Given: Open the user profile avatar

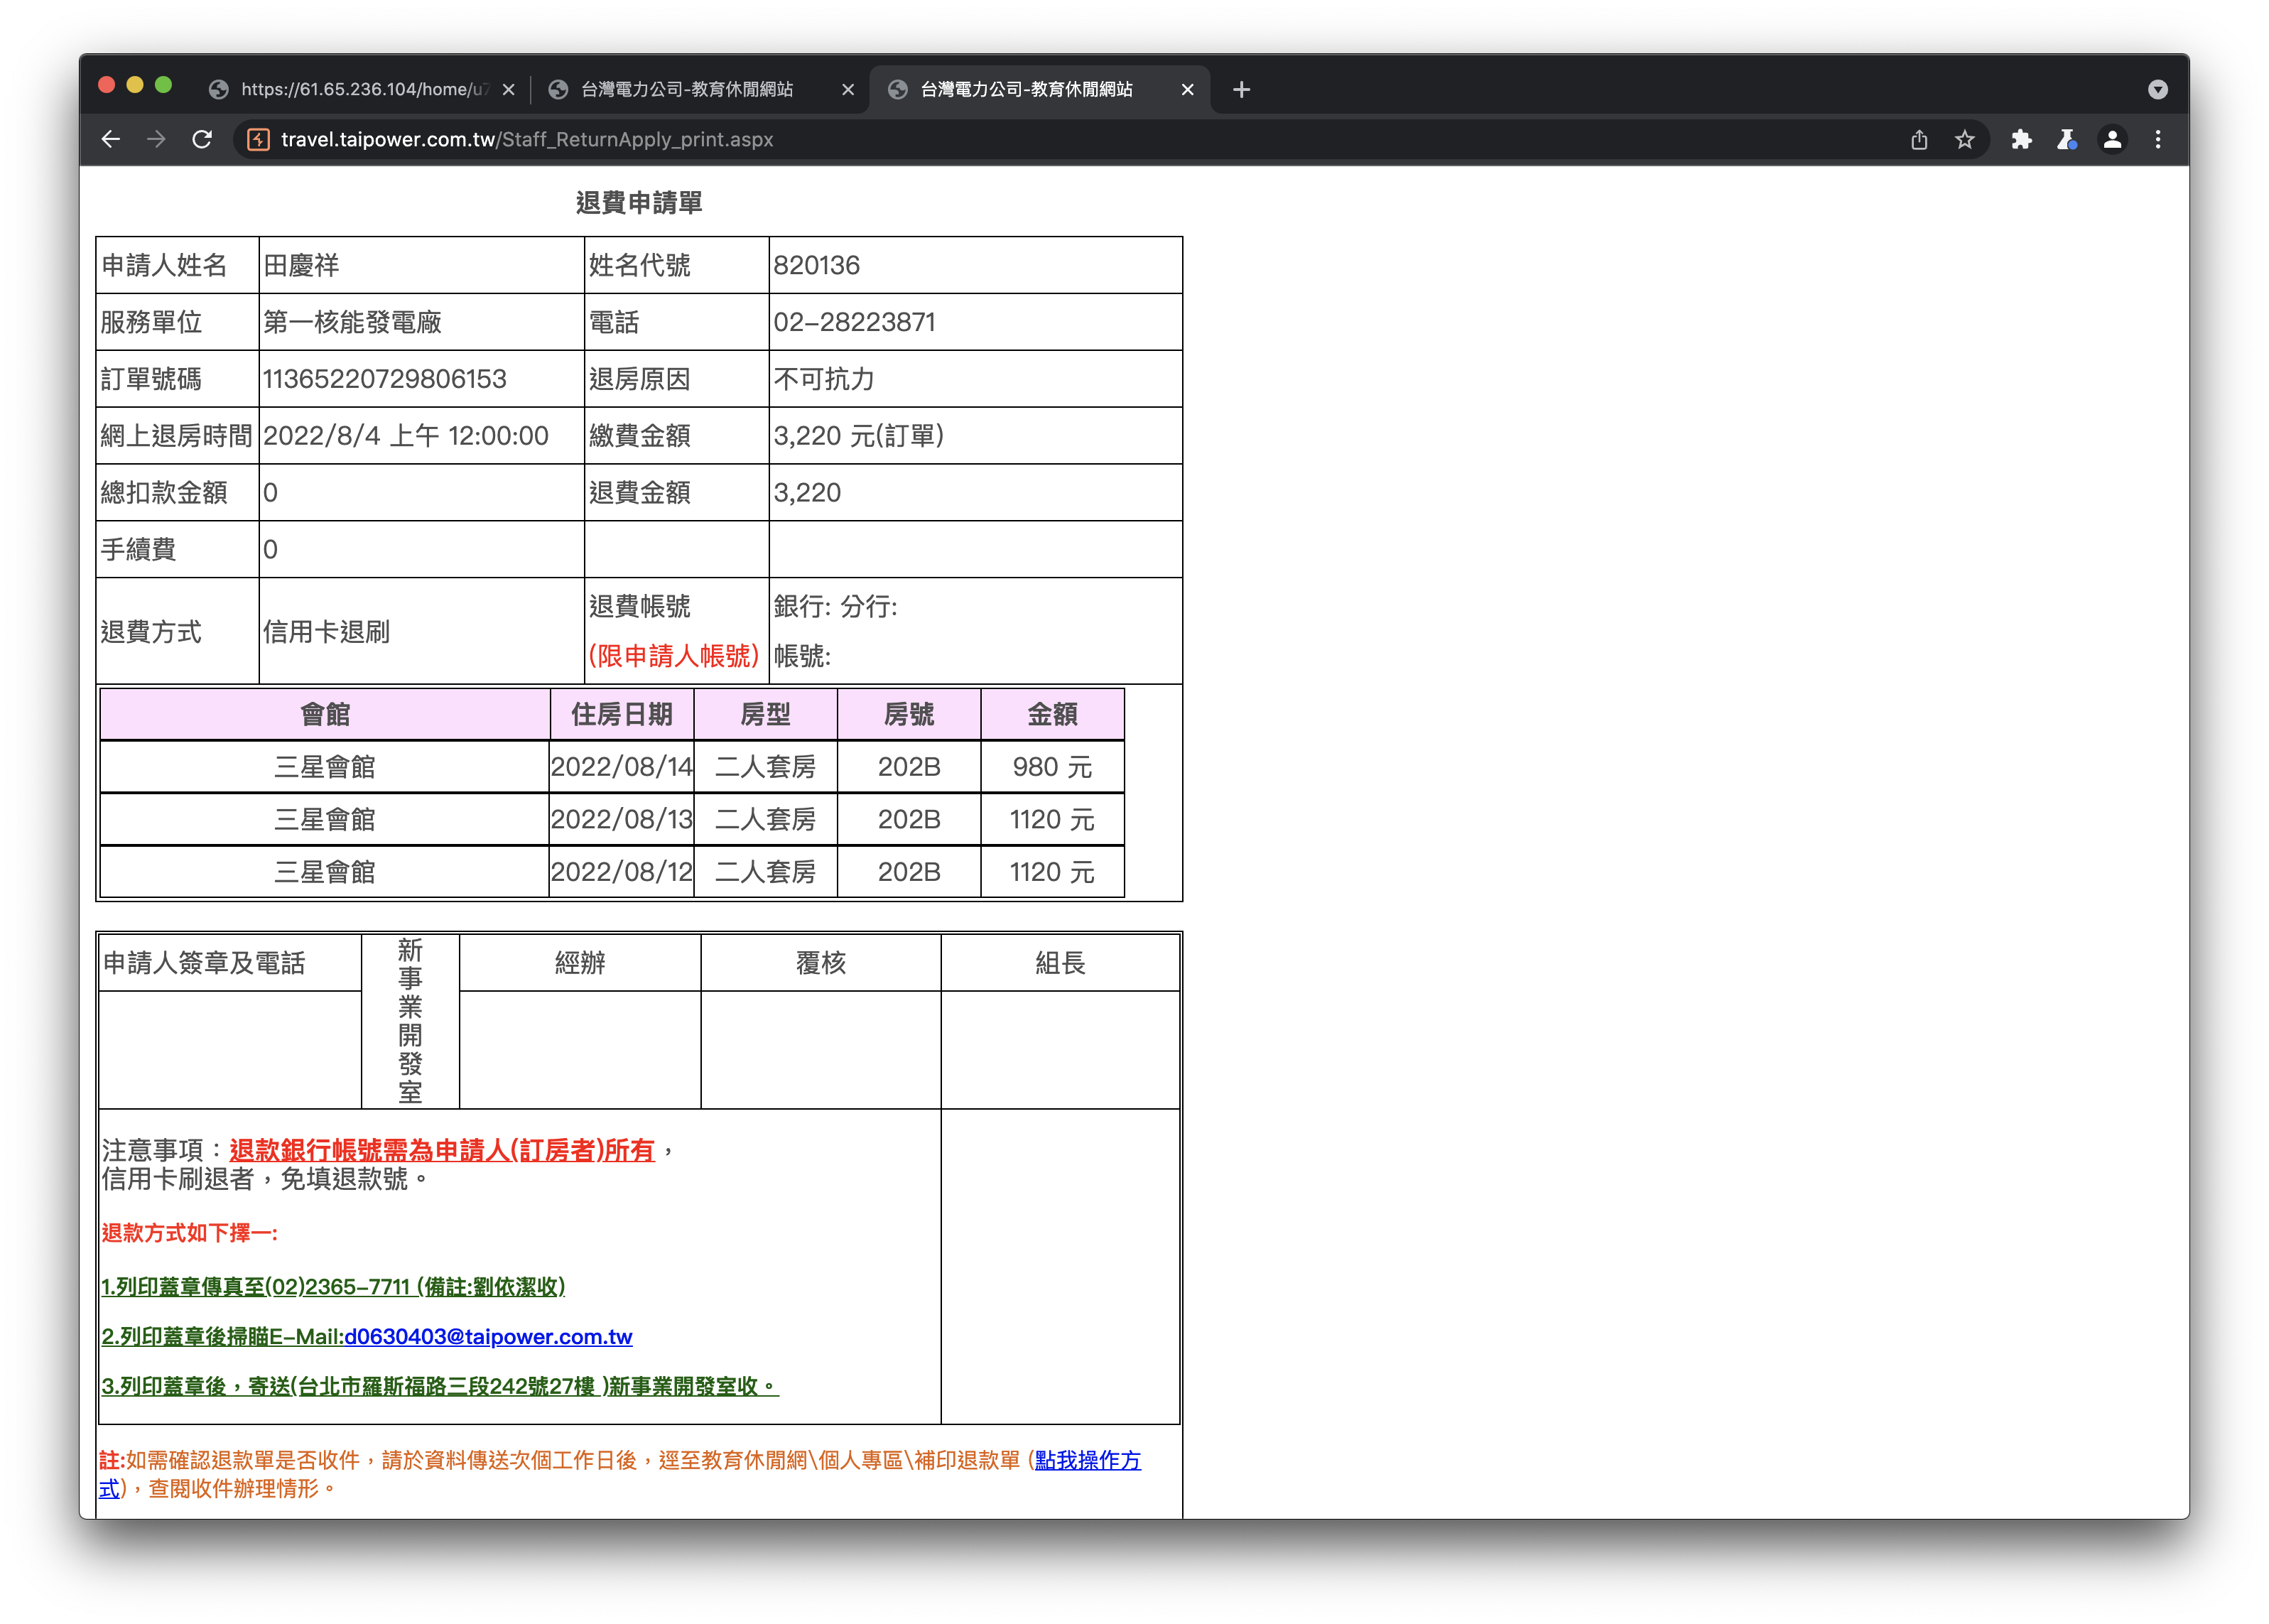Looking at the screenshot, I should tap(2112, 140).
